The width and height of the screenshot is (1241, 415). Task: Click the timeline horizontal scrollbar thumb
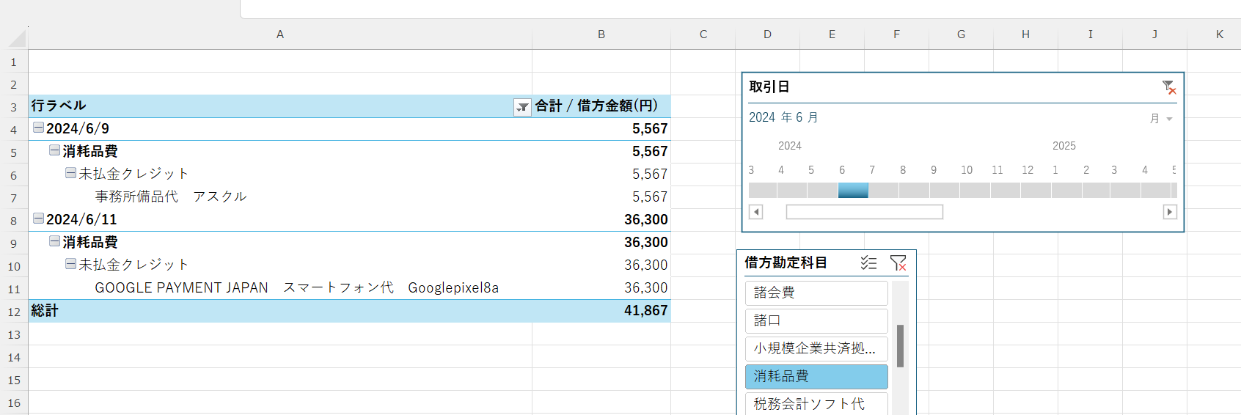click(864, 212)
